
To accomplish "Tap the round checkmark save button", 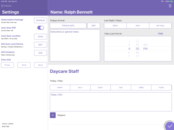I will 169,126.
